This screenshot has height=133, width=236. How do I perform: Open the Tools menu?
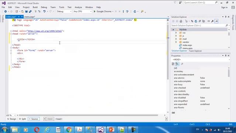click(x=62, y=7)
